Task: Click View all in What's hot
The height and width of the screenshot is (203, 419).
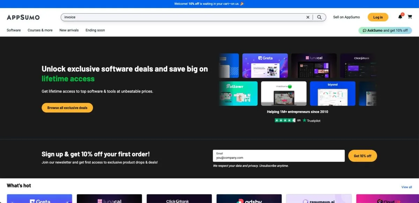Action: point(406,187)
